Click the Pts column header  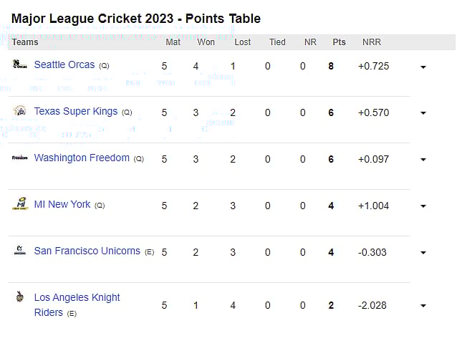point(339,42)
